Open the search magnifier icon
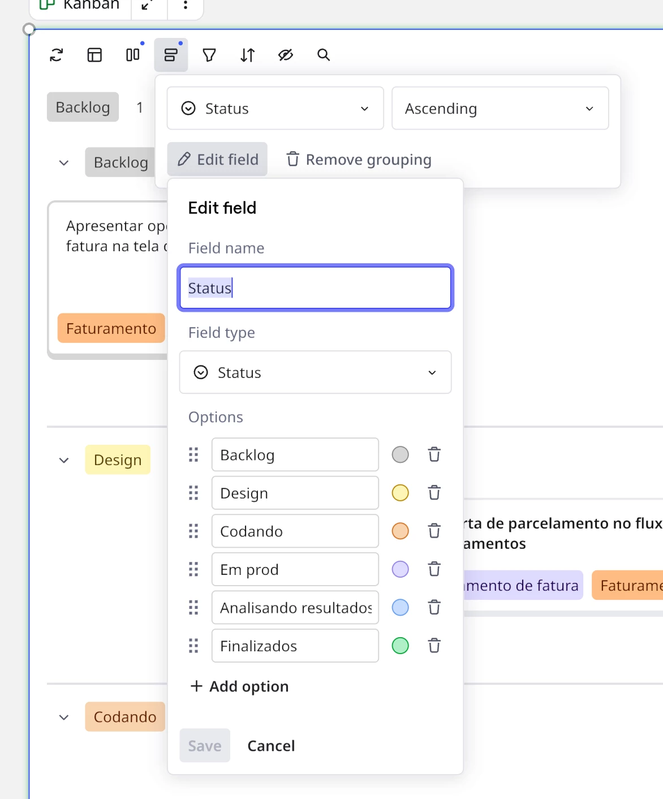 [324, 55]
